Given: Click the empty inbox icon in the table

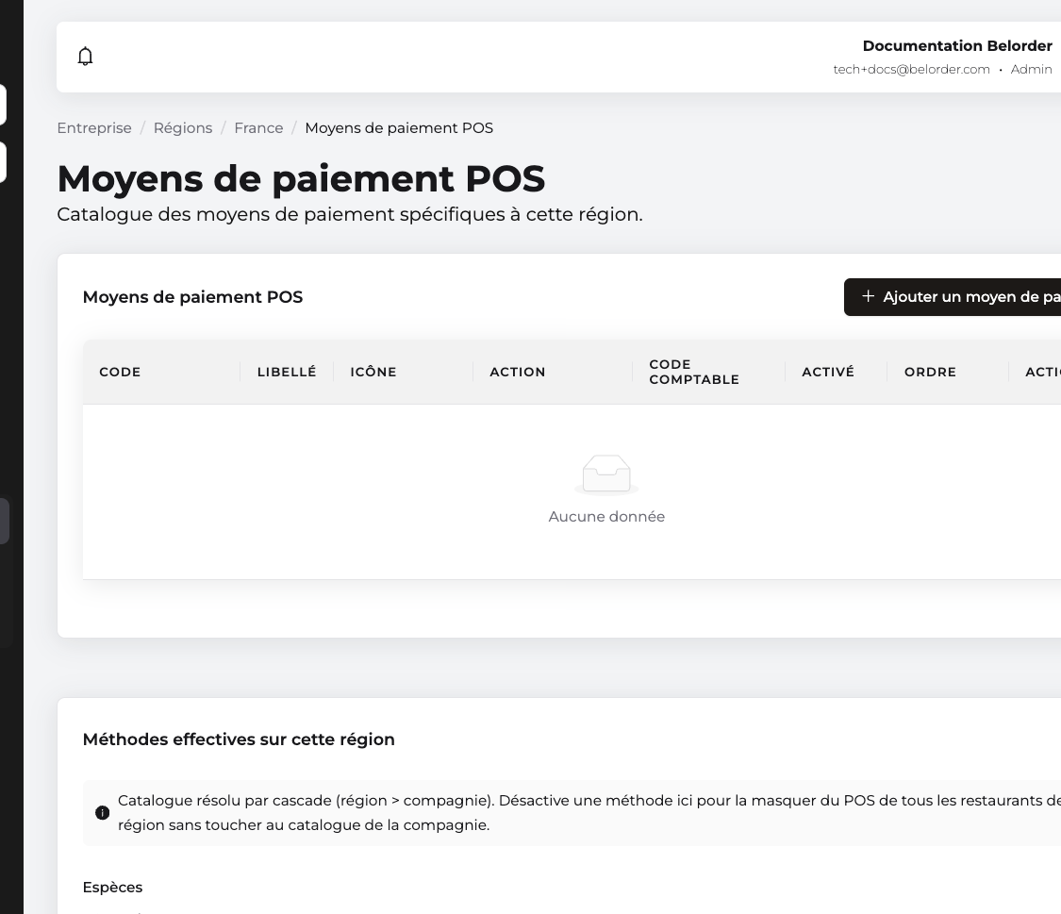Looking at the screenshot, I should (x=606, y=475).
